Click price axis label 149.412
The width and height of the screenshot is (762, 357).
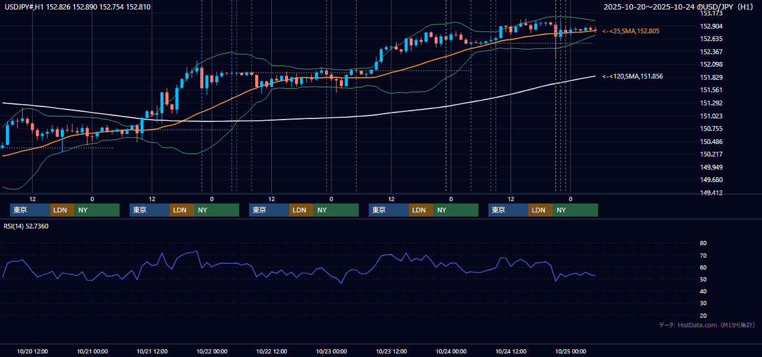click(711, 193)
